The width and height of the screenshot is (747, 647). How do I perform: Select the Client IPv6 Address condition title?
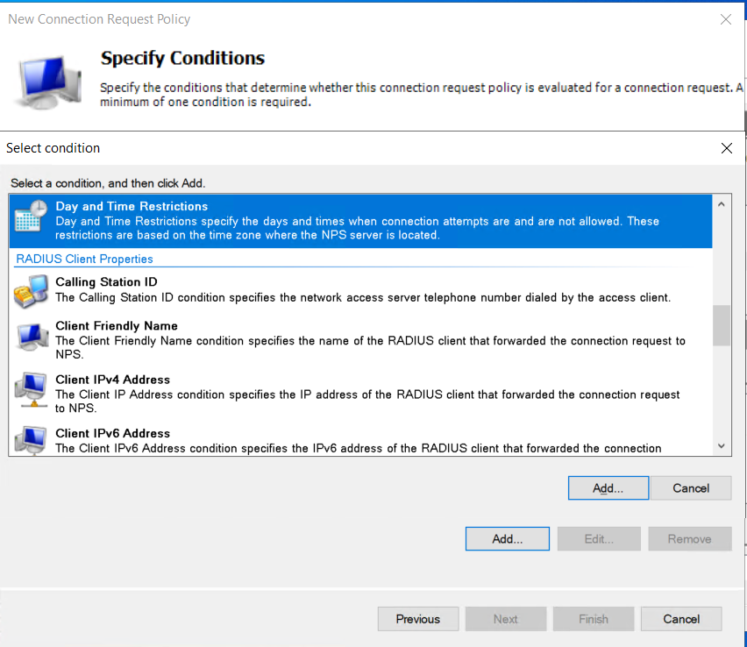(x=113, y=434)
